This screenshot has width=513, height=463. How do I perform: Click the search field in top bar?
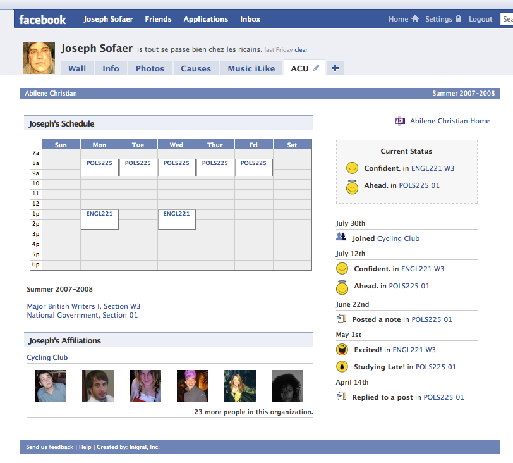[x=507, y=19]
